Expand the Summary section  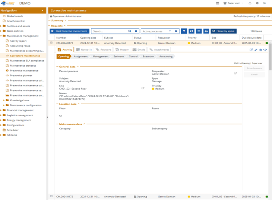pos(66,20)
